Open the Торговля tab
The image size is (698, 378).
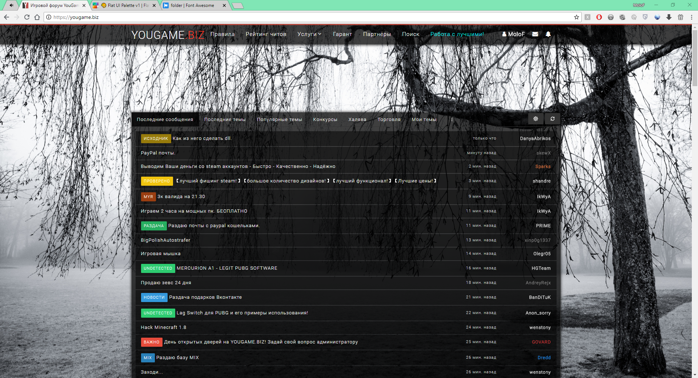tap(389, 120)
